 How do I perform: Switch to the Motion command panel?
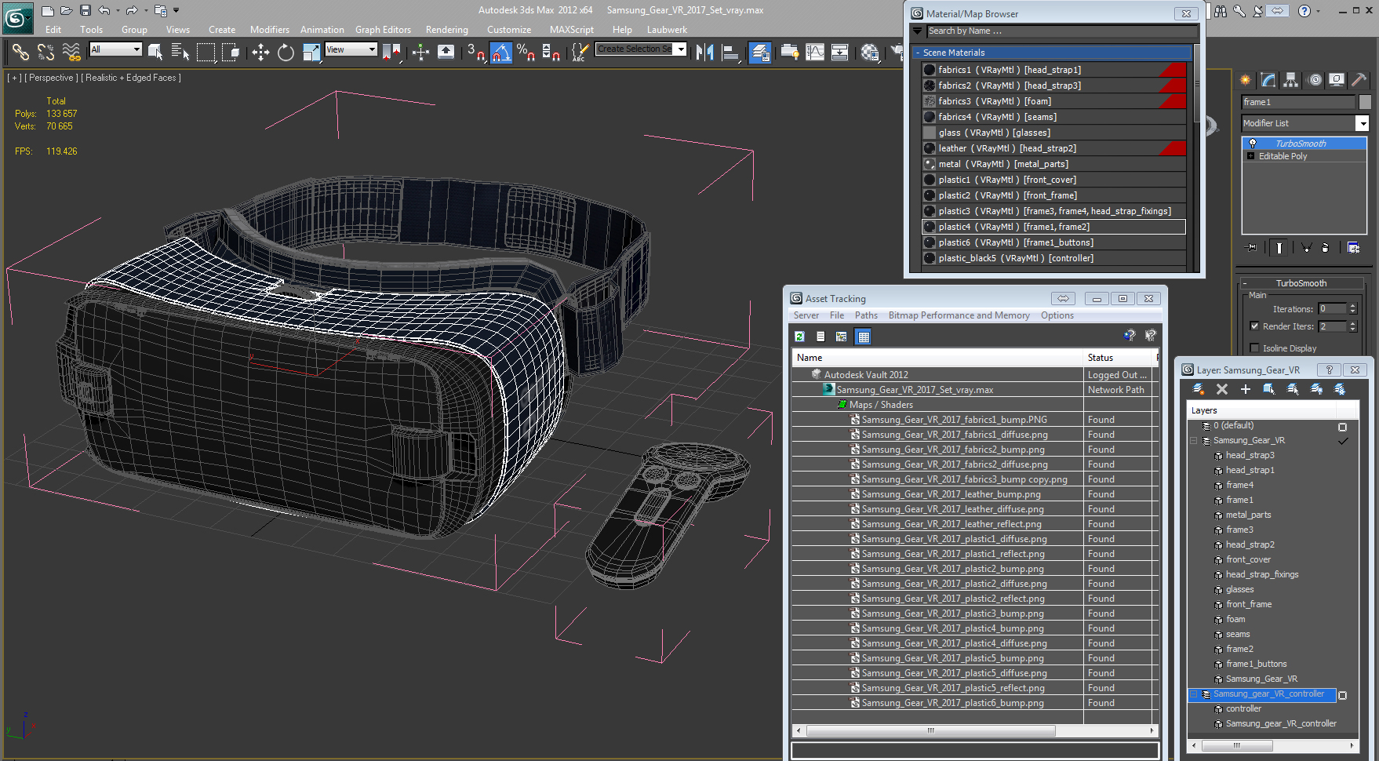coord(1315,80)
